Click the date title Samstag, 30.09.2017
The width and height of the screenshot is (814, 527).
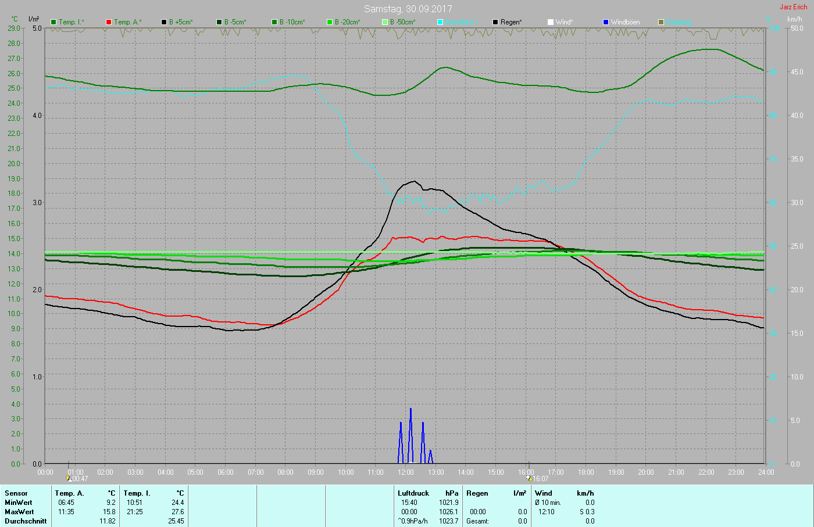pyautogui.click(x=408, y=9)
